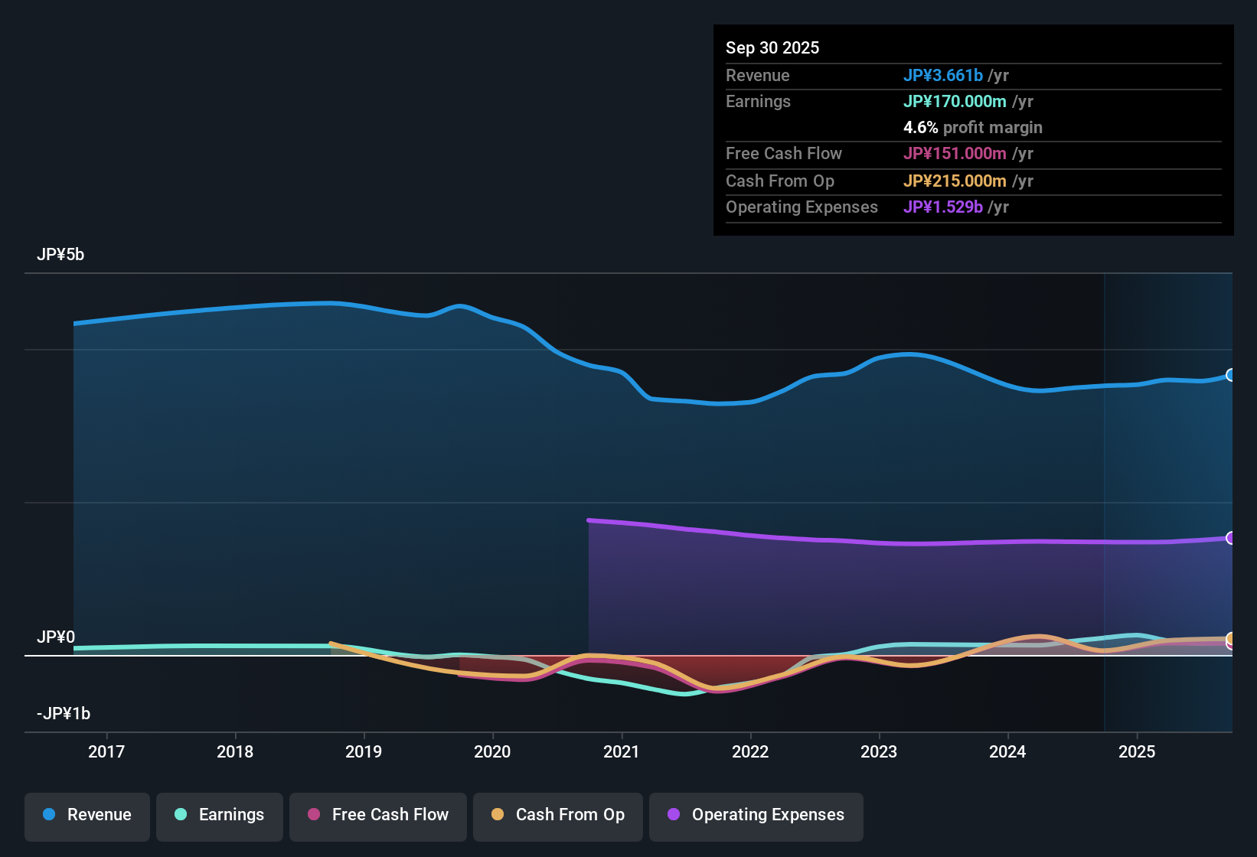The width and height of the screenshot is (1257, 857).
Task: Click the Cash From Op endpoint circle
Action: pyautogui.click(x=1231, y=639)
